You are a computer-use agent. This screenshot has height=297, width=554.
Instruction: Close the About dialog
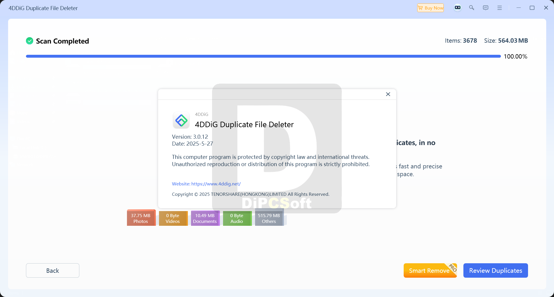(388, 94)
